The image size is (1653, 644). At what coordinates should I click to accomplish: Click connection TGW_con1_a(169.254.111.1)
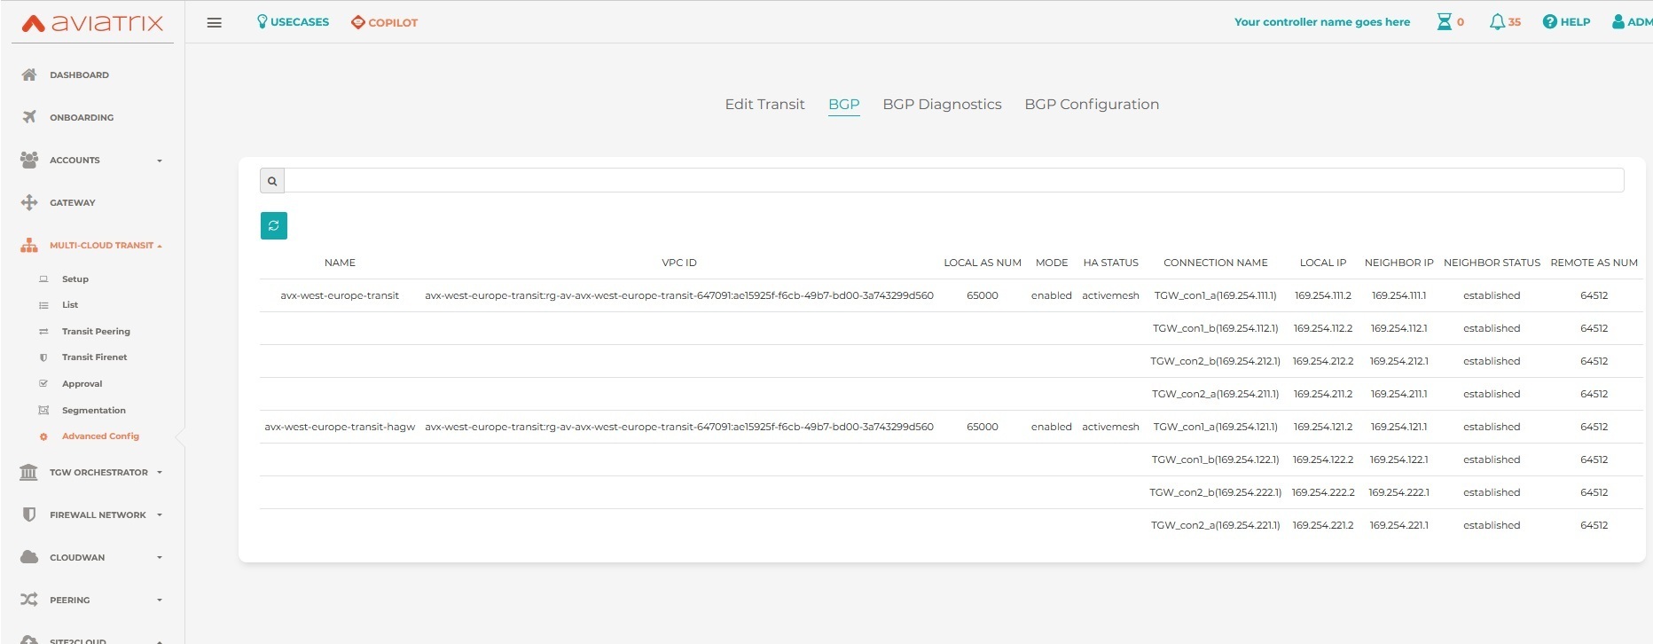pyautogui.click(x=1215, y=295)
